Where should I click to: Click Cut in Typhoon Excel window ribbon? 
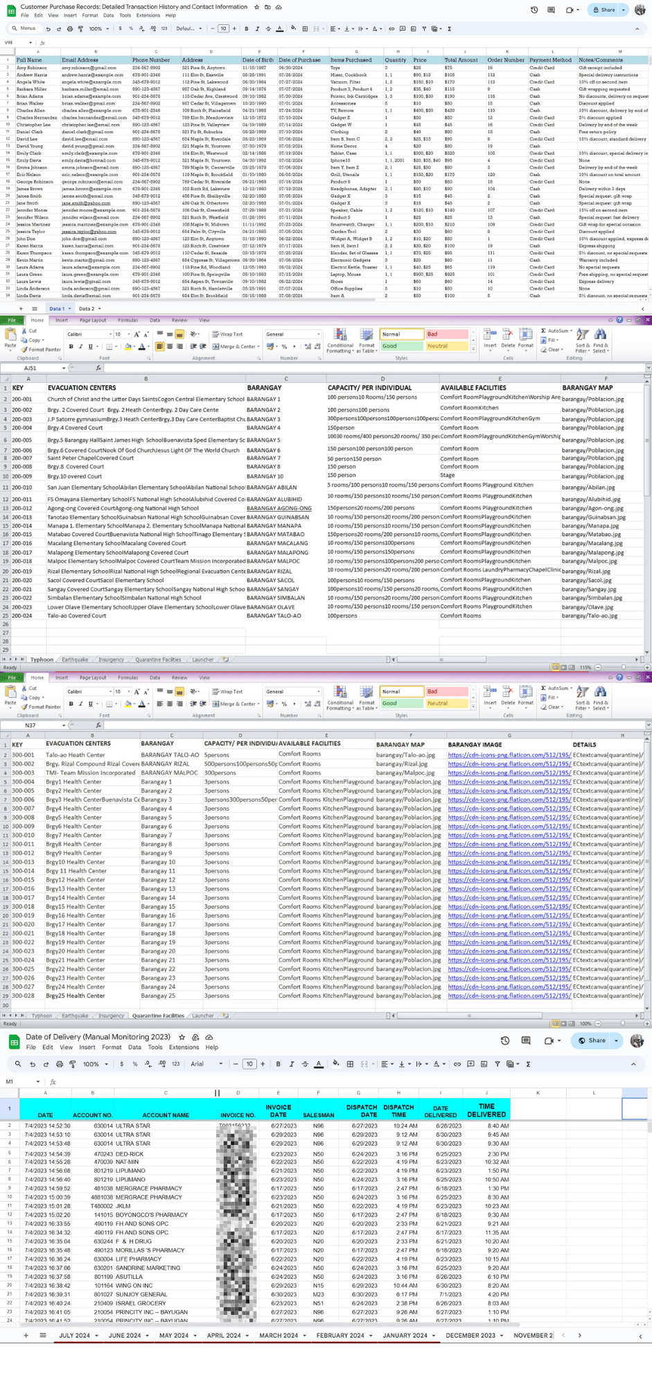click(30, 331)
